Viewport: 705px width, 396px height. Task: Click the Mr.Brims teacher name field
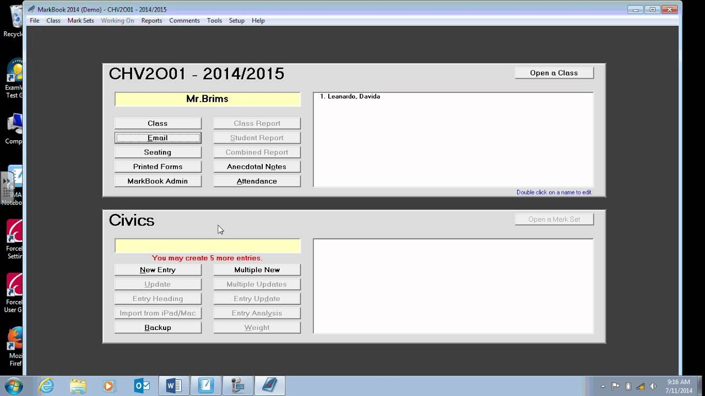click(208, 99)
